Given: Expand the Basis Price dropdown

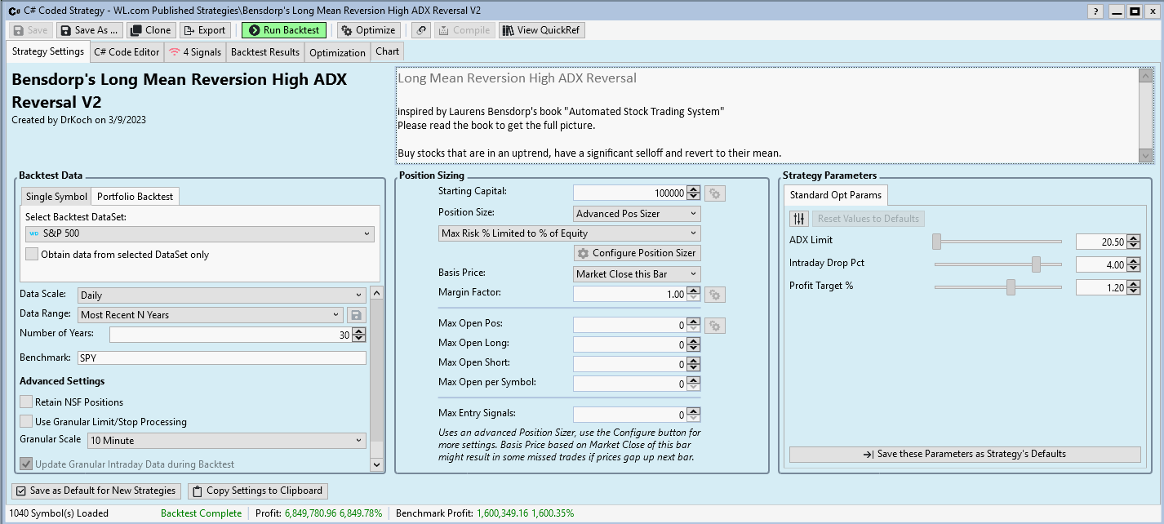Looking at the screenshot, I should 637,274.
